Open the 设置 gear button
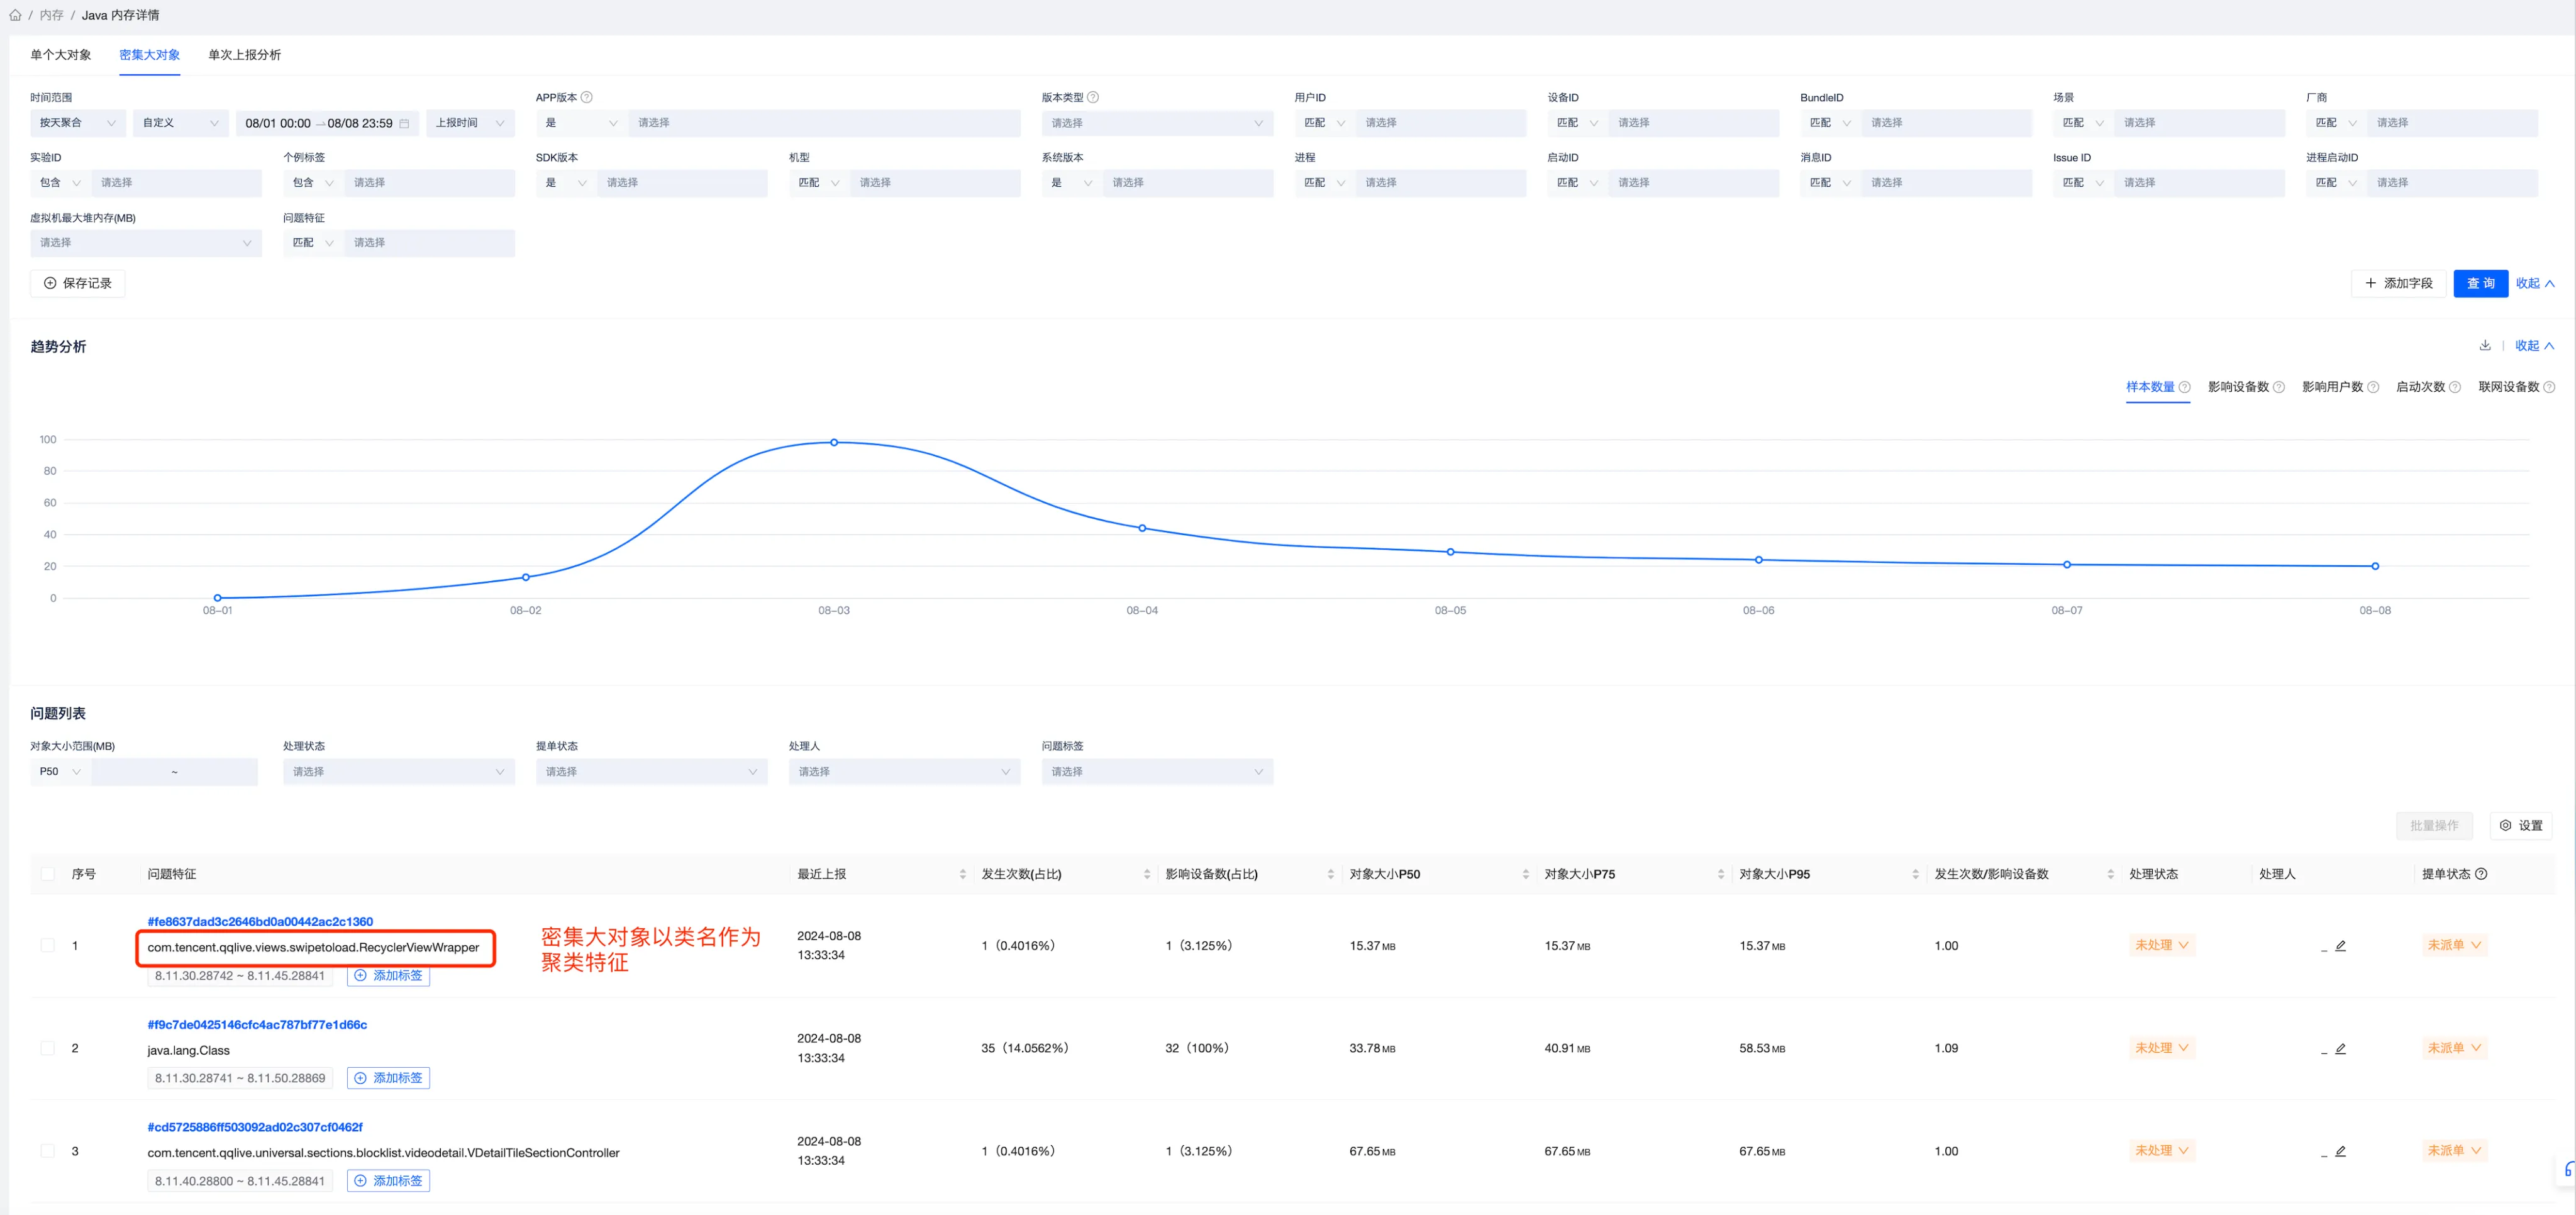Image resolution: width=2576 pixels, height=1215 pixels. [2521, 825]
